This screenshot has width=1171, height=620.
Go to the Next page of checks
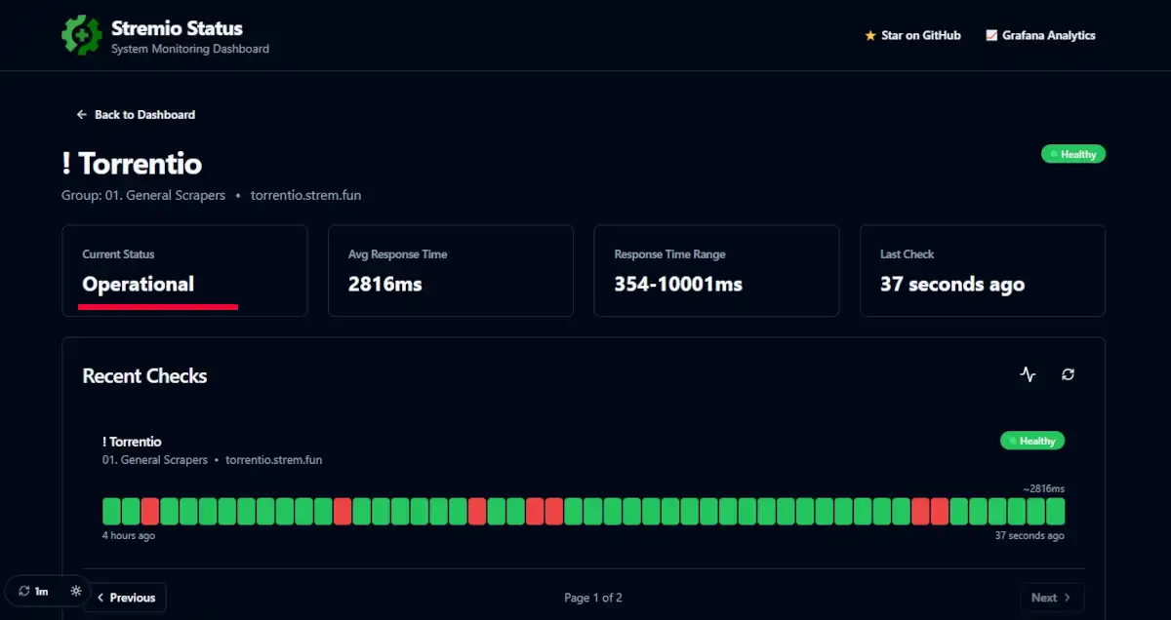point(1051,598)
